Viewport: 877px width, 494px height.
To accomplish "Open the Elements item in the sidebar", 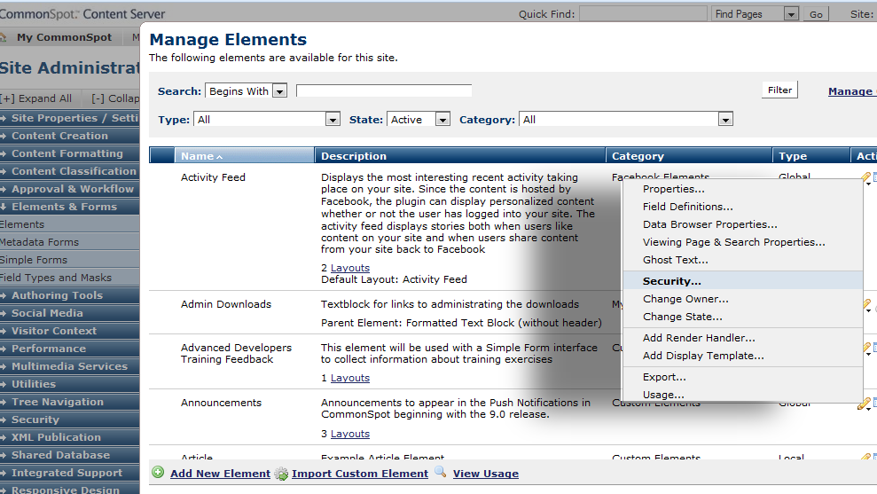I will coord(69,224).
